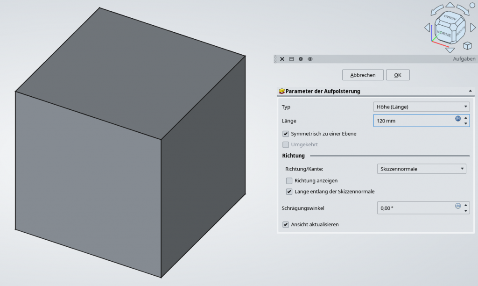Open expression editor icon in Länge field
Image resolution: width=478 pixels, height=286 pixels.
[x=458, y=119]
